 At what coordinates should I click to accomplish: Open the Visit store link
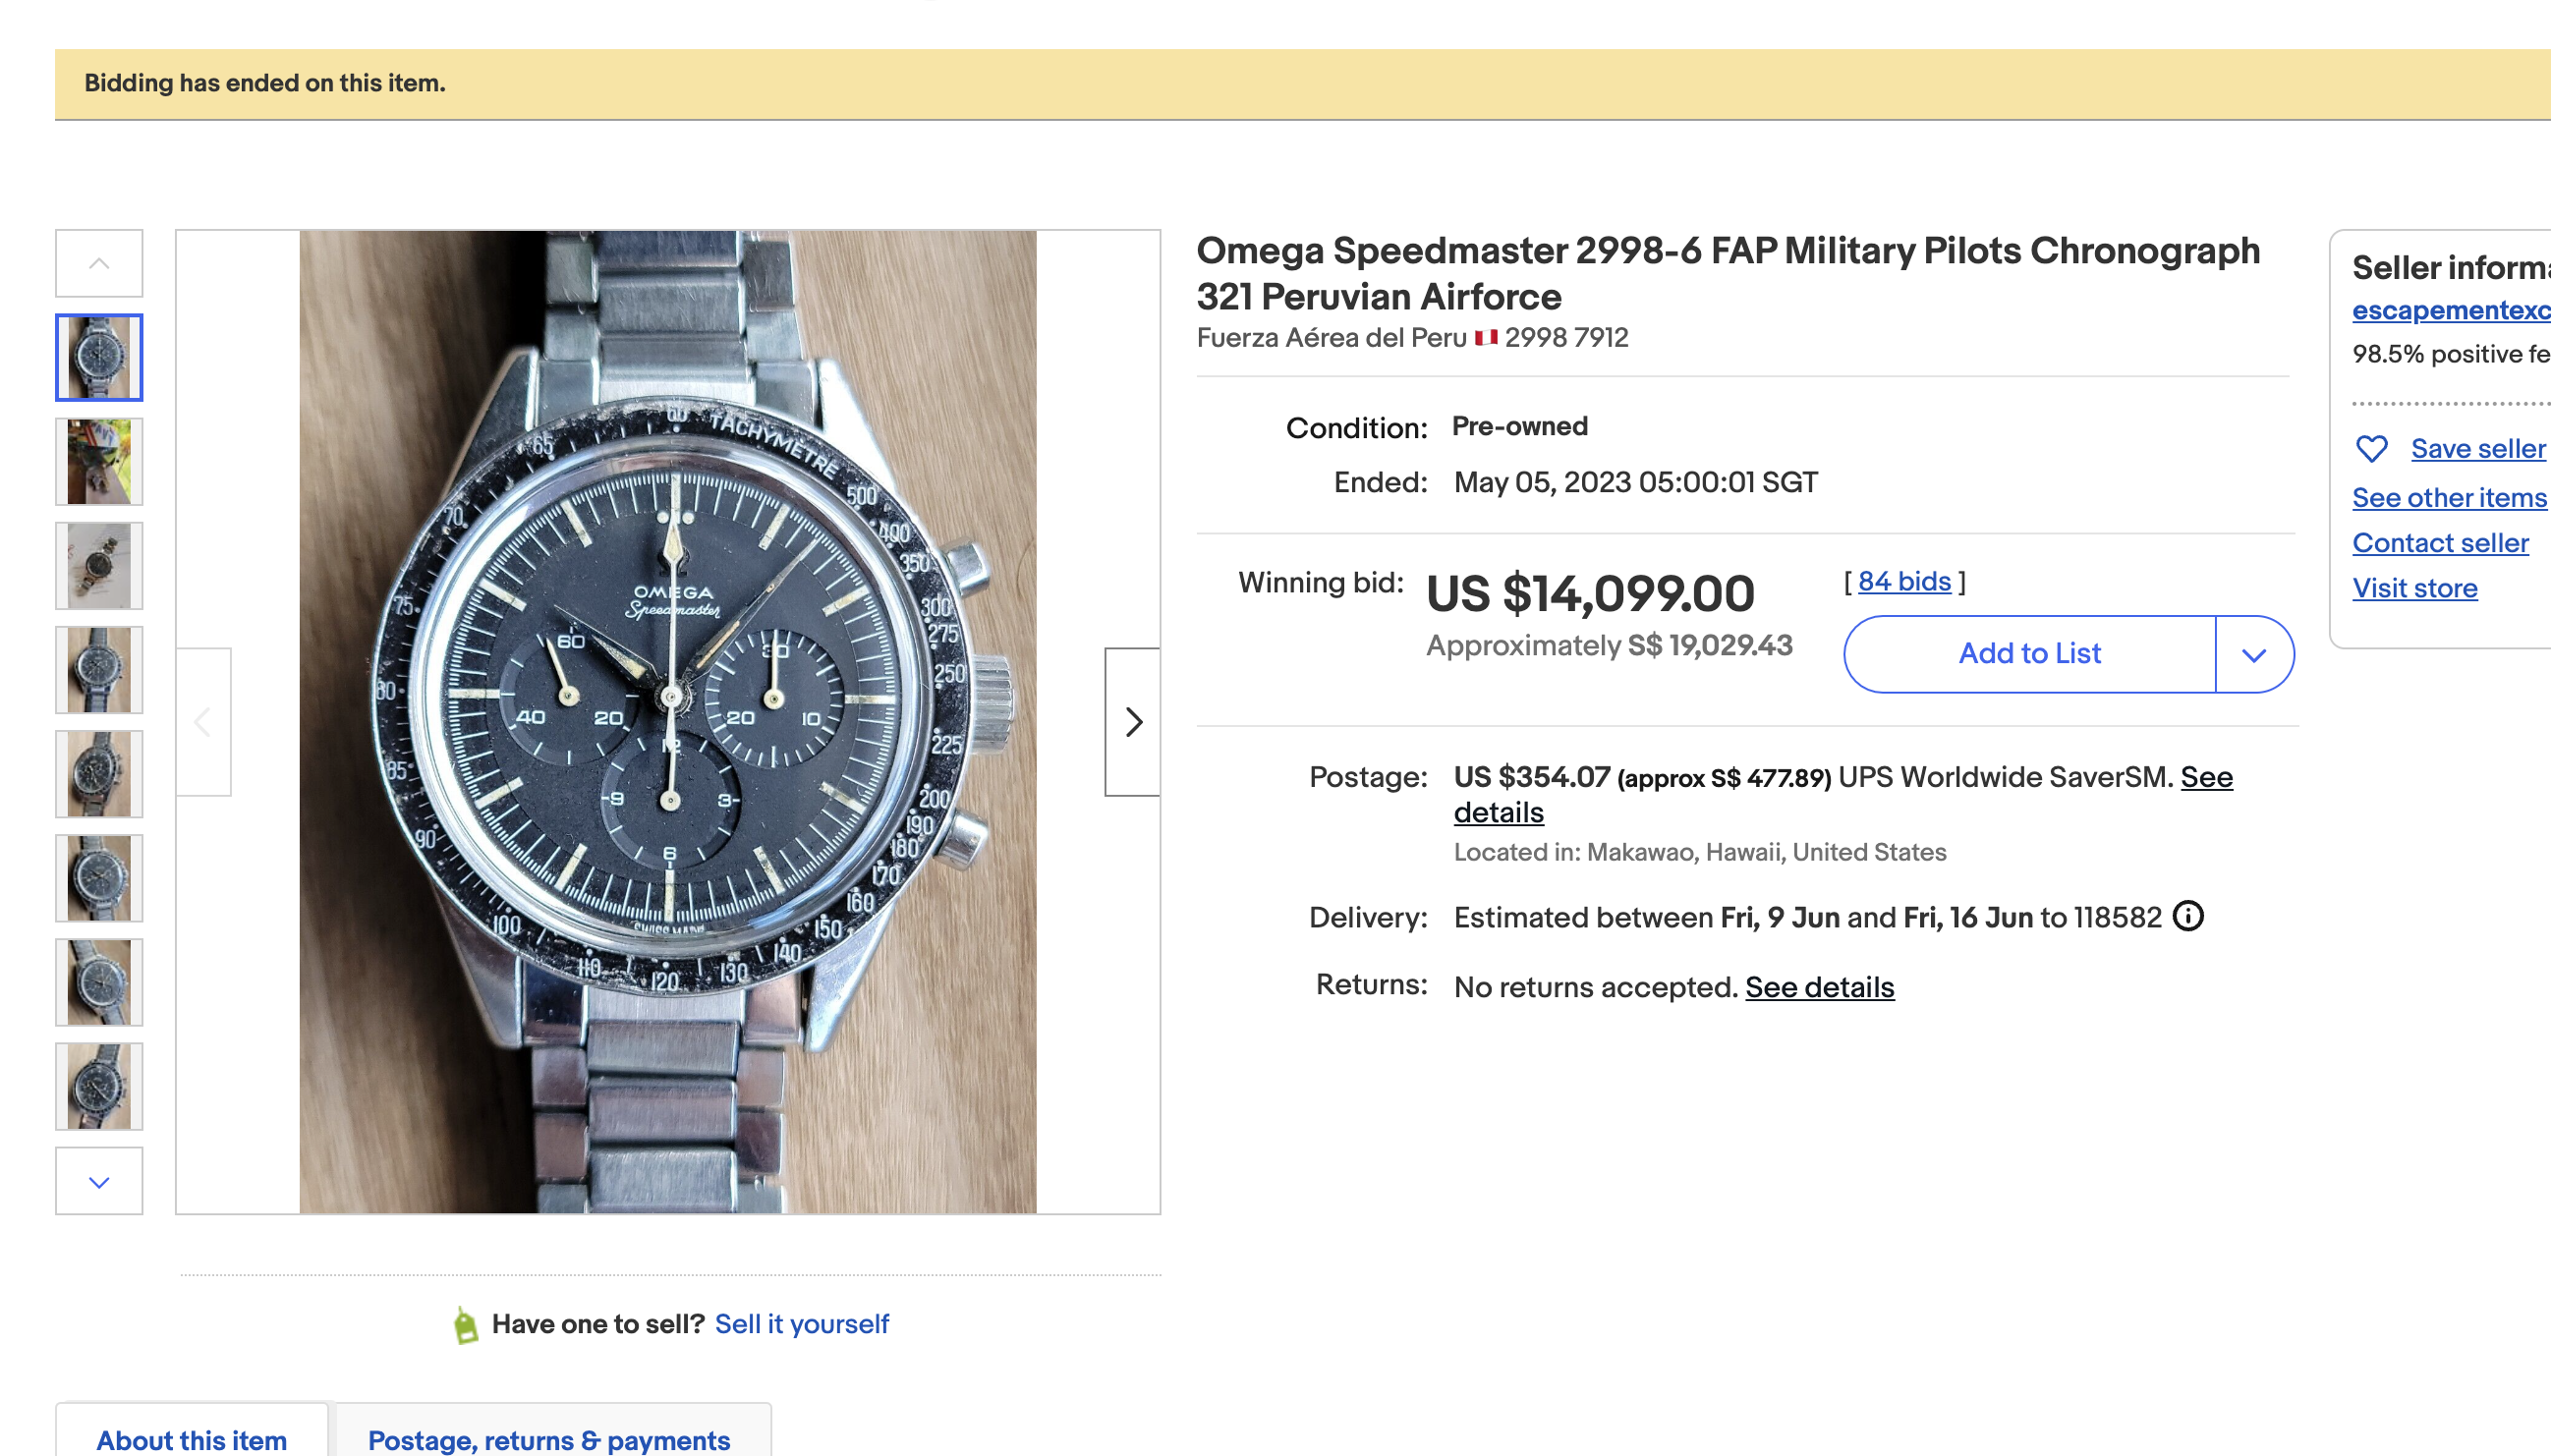(2414, 588)
